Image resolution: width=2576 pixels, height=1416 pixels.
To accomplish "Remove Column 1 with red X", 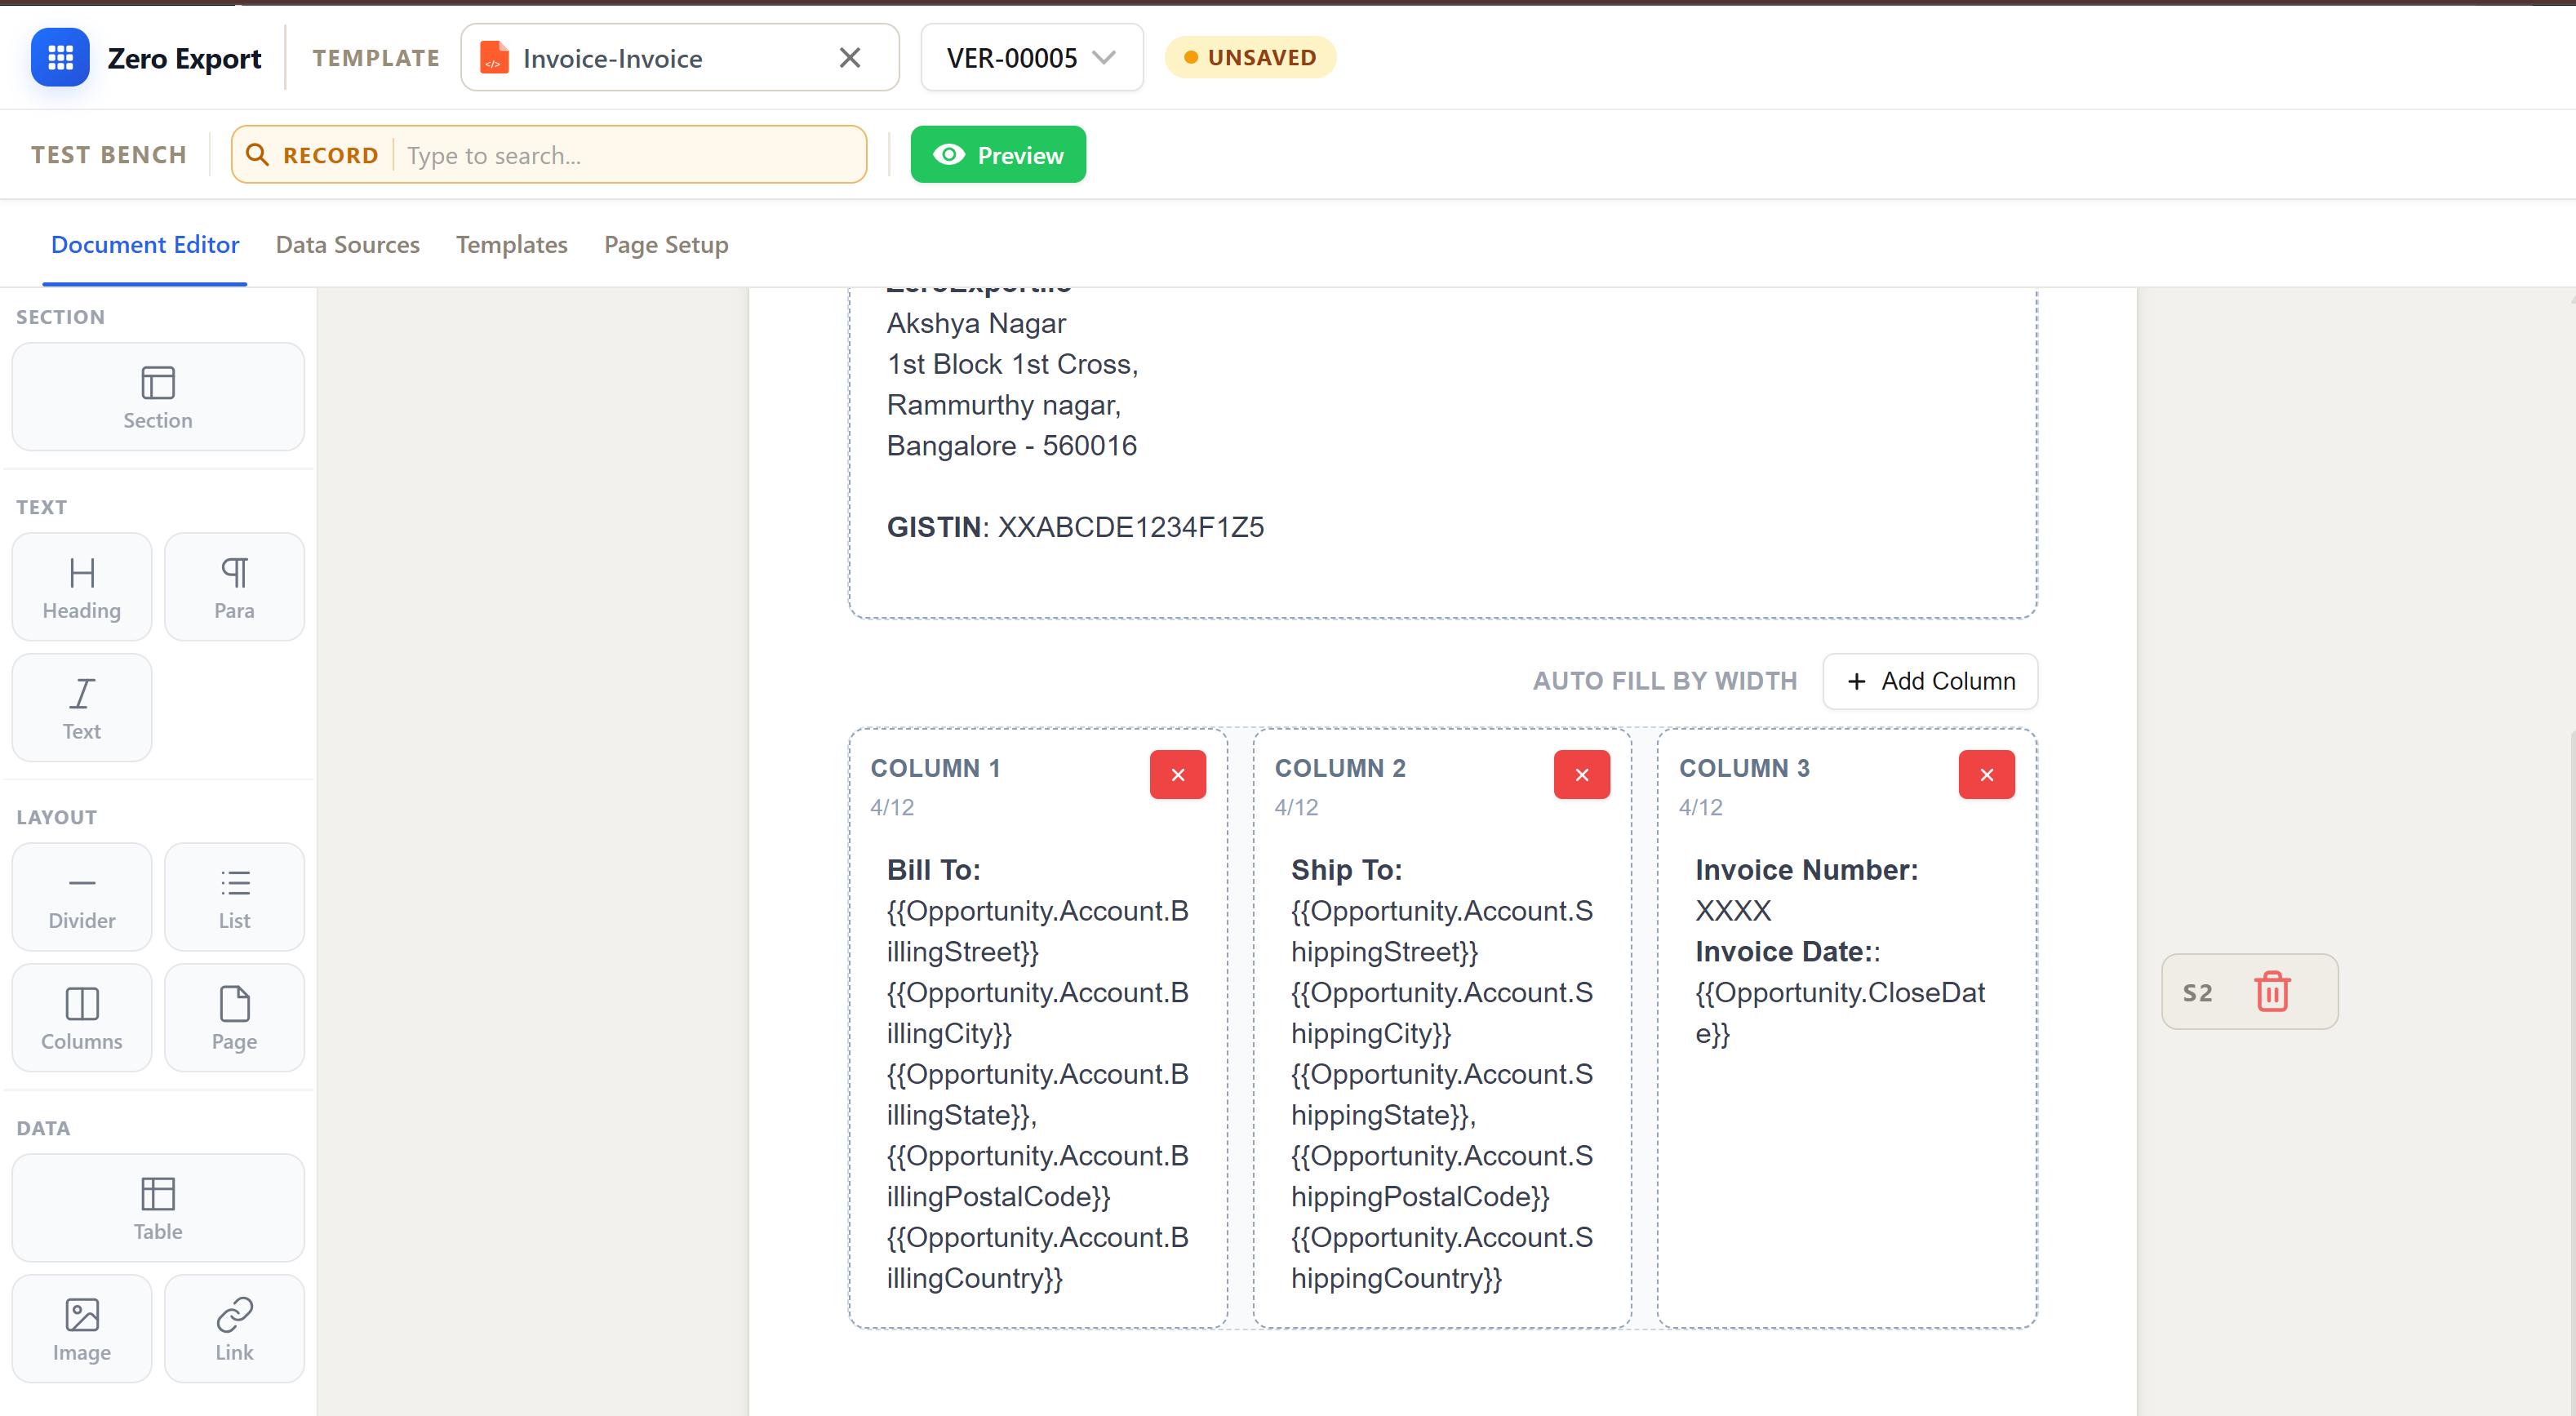I will tap(1178, 775).
